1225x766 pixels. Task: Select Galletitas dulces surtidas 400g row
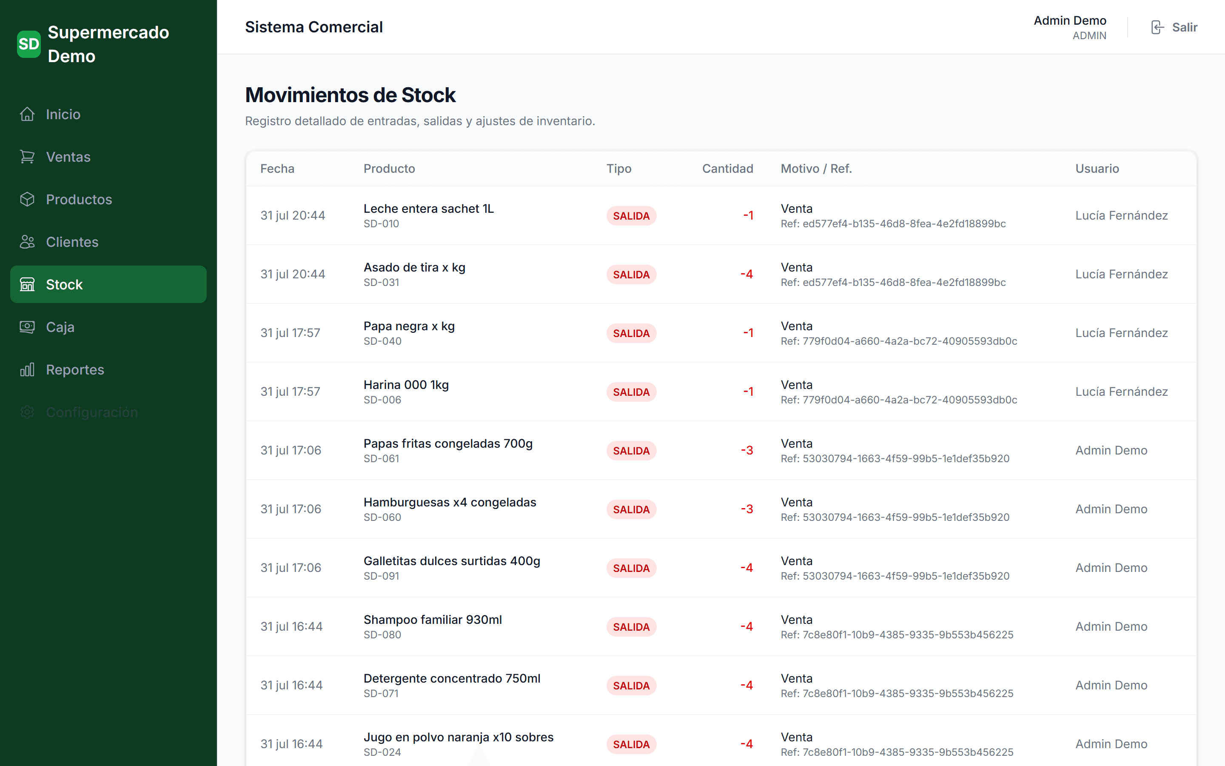coord(721,568)
